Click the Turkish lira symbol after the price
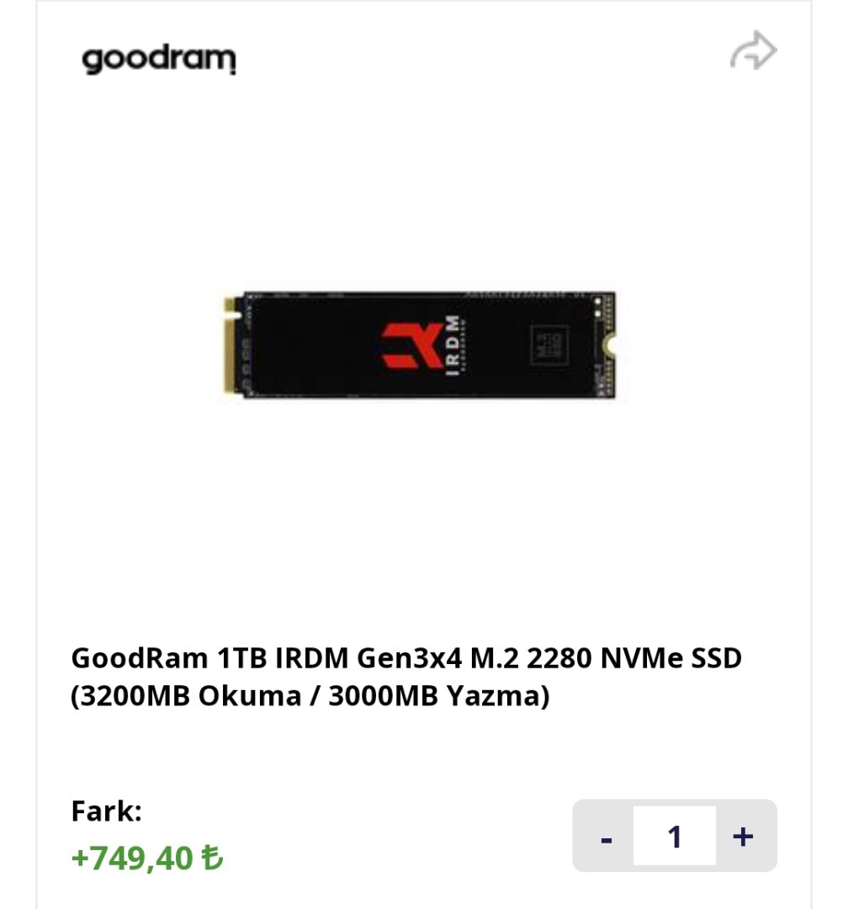The width and height of the screenshot is (848, 909). [x=211, y=858]
